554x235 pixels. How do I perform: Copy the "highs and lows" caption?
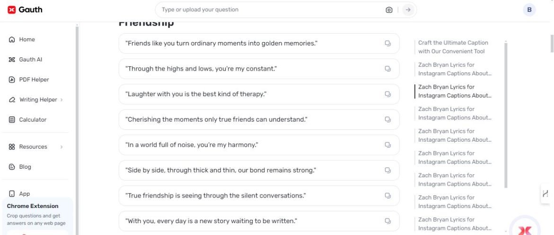coord(387,69)
